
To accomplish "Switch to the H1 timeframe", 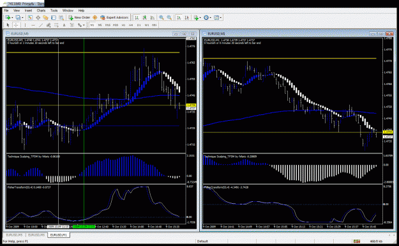I will pyautogui.click(x=123, y=25).
